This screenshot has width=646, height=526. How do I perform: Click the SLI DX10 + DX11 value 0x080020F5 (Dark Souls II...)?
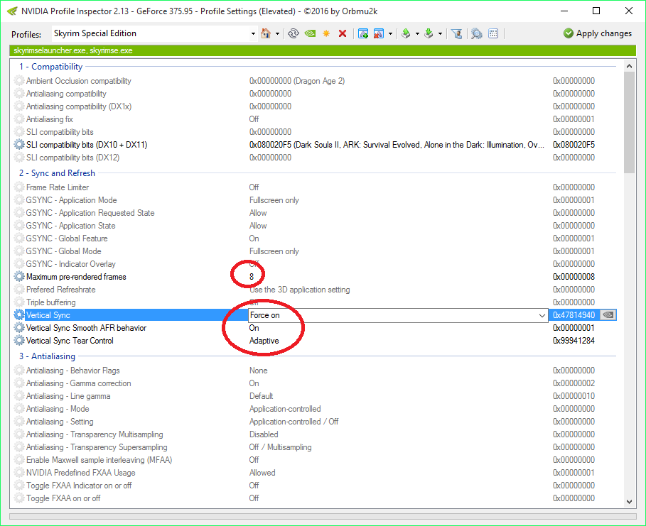397,145
